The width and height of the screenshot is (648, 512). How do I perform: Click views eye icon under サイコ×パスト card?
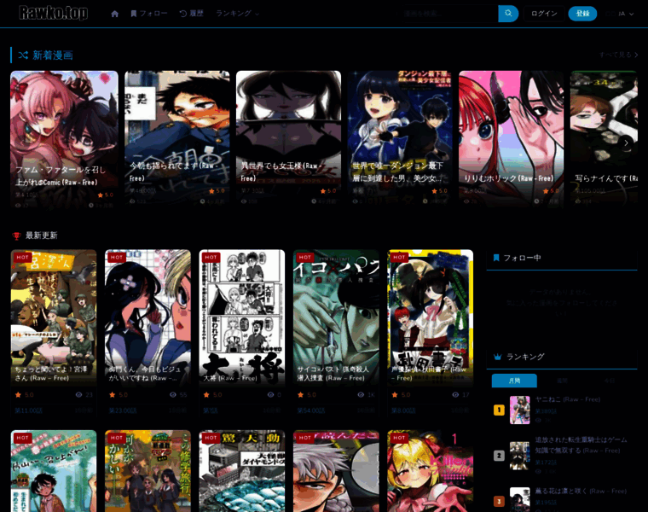(361, 395)
